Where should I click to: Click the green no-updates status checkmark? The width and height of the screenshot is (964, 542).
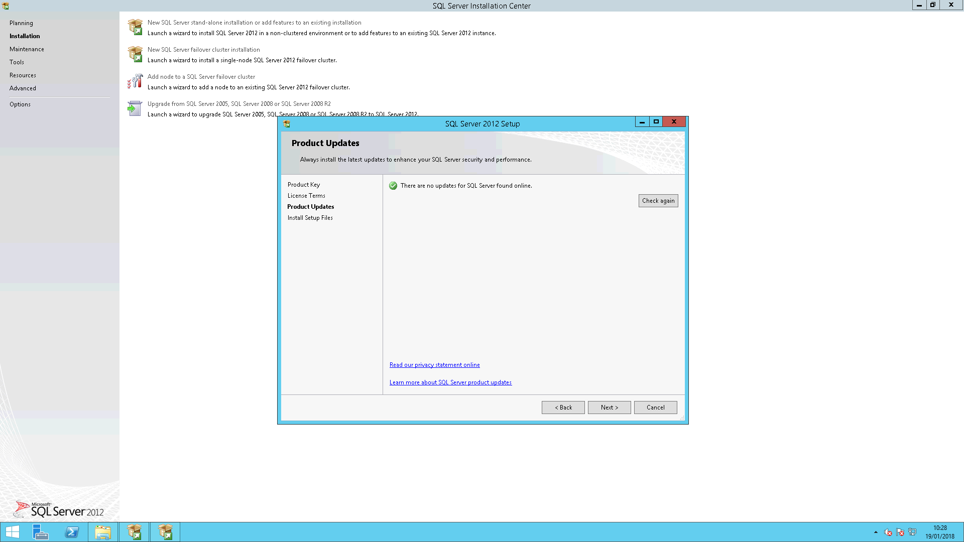393,186
